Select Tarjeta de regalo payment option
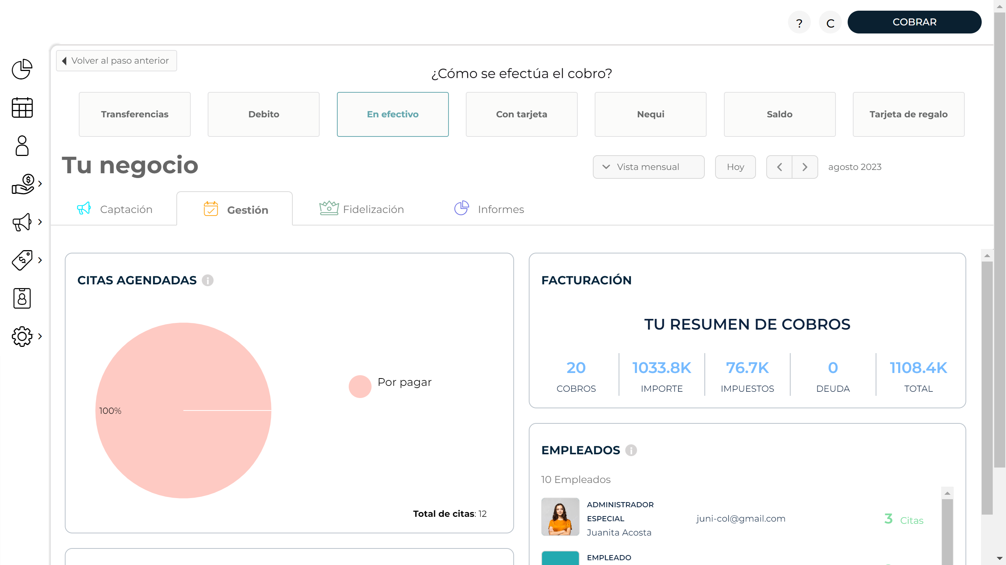The image size is (1006, 565). [x=908, y=114]
